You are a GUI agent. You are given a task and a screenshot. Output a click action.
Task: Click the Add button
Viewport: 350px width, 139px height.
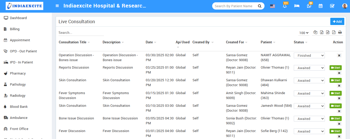[337, 22]
